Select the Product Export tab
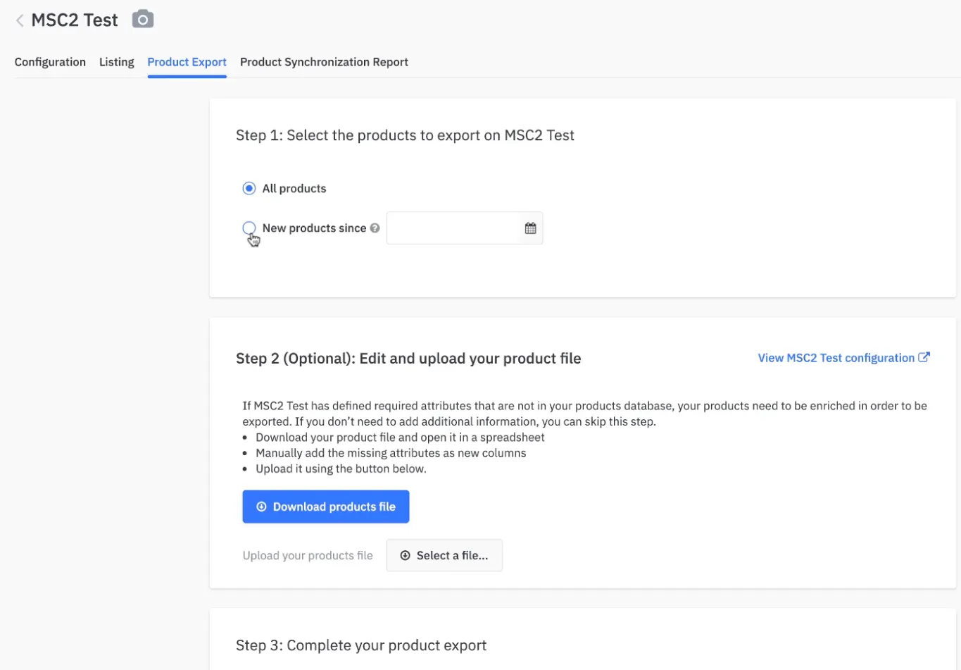This screenshot has height=670, width=961. [x=187, y=62]
